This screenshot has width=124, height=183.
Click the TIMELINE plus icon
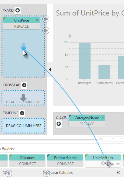[22, 113]
